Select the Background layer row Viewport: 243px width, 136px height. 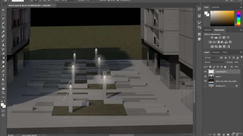[x=222, y=86]
